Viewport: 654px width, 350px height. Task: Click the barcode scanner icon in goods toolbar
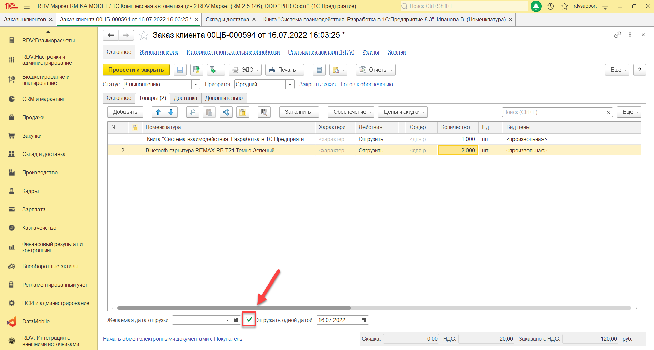coord(264,112)
